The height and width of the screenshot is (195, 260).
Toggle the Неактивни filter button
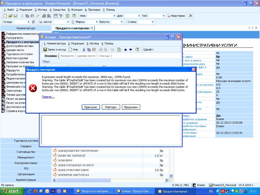pos(176,16)
